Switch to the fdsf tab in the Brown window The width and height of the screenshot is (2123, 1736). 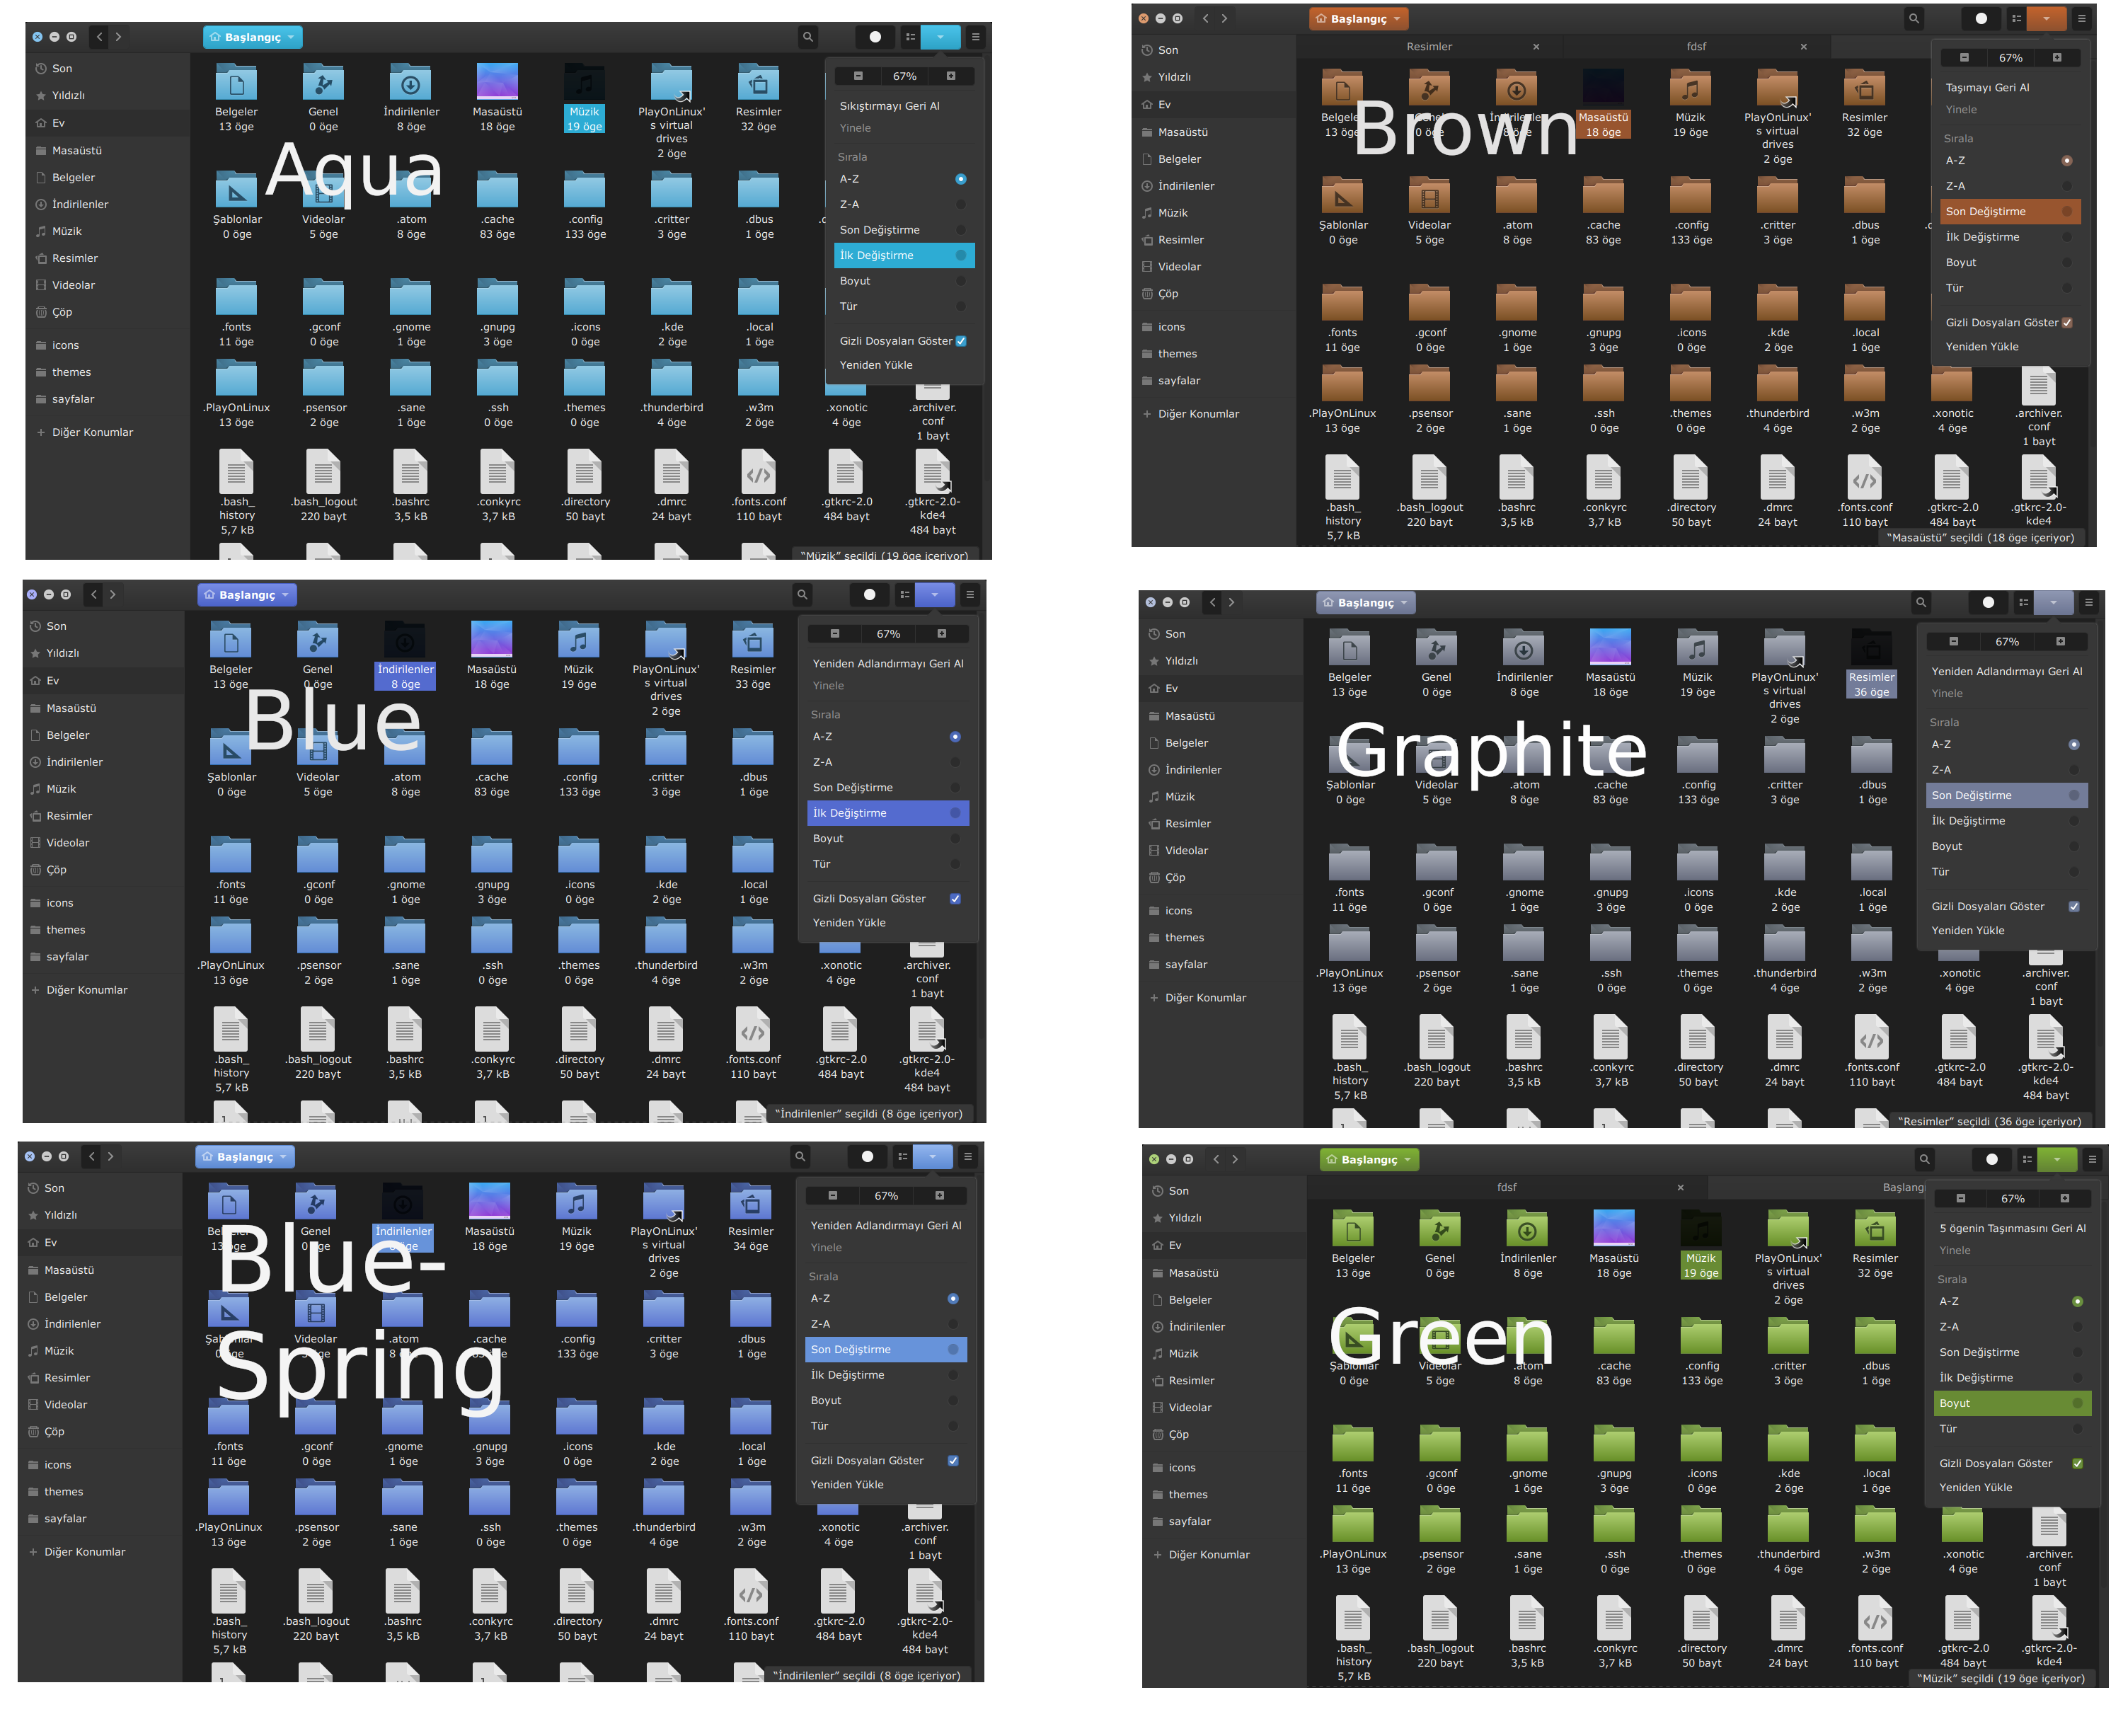(1696, 46)
